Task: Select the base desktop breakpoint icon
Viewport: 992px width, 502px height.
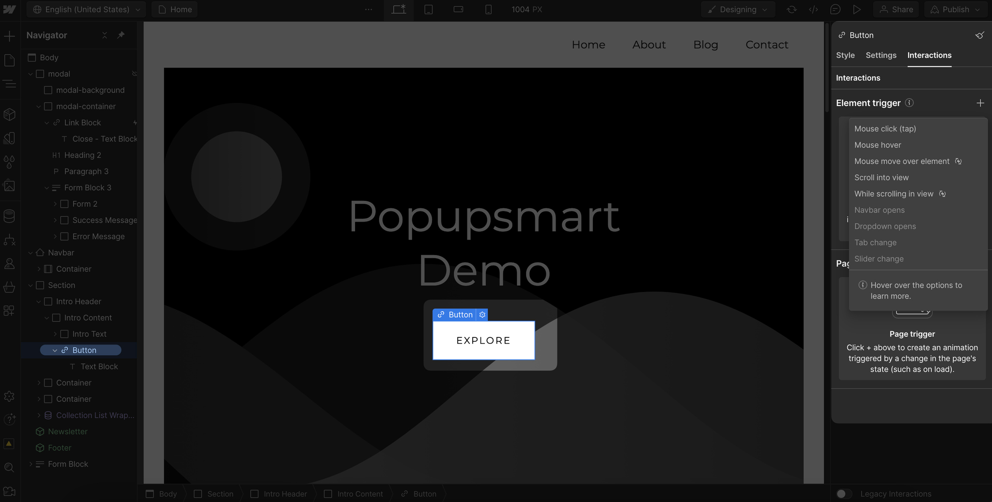Action: 399,10
